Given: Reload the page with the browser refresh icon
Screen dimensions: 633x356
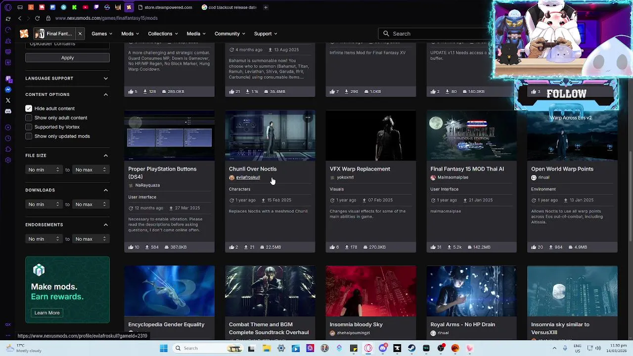Looking at the screenshot, I should tap(37, 18).
